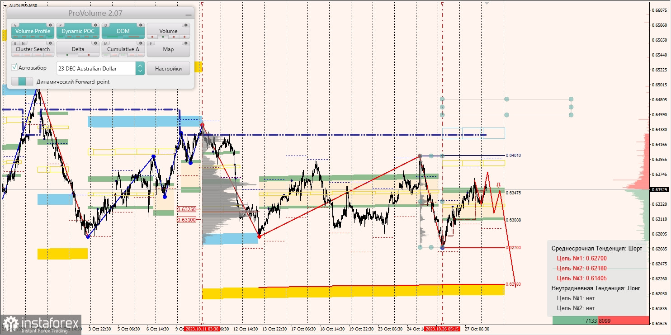Switch the Динамический Forward-point toggle
The width and height of the screenshot is (671, 335).
[22, 82]
